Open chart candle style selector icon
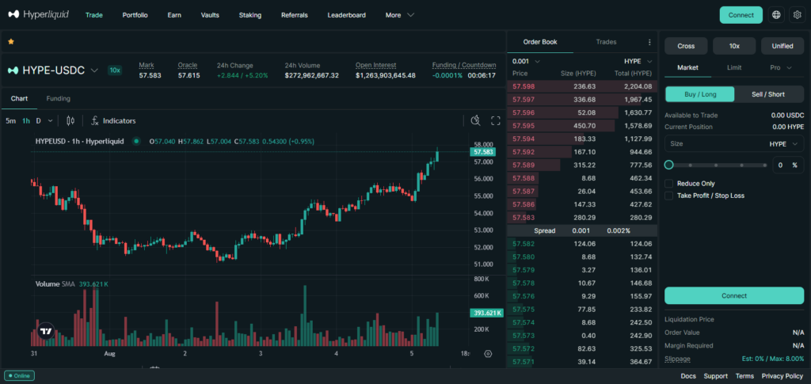The width and height of the screenshot is (811, 384). [x=70, y=120]
